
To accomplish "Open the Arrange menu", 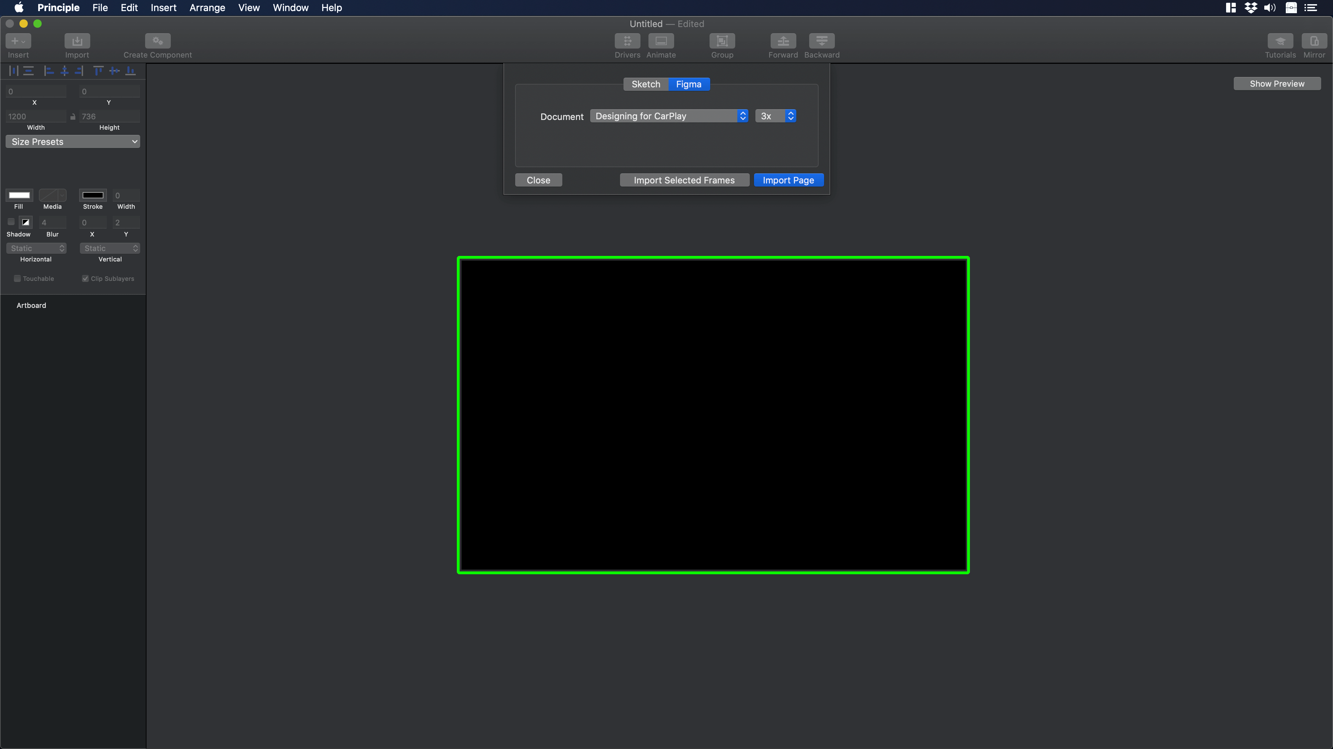I will click(x=207, y=8).
